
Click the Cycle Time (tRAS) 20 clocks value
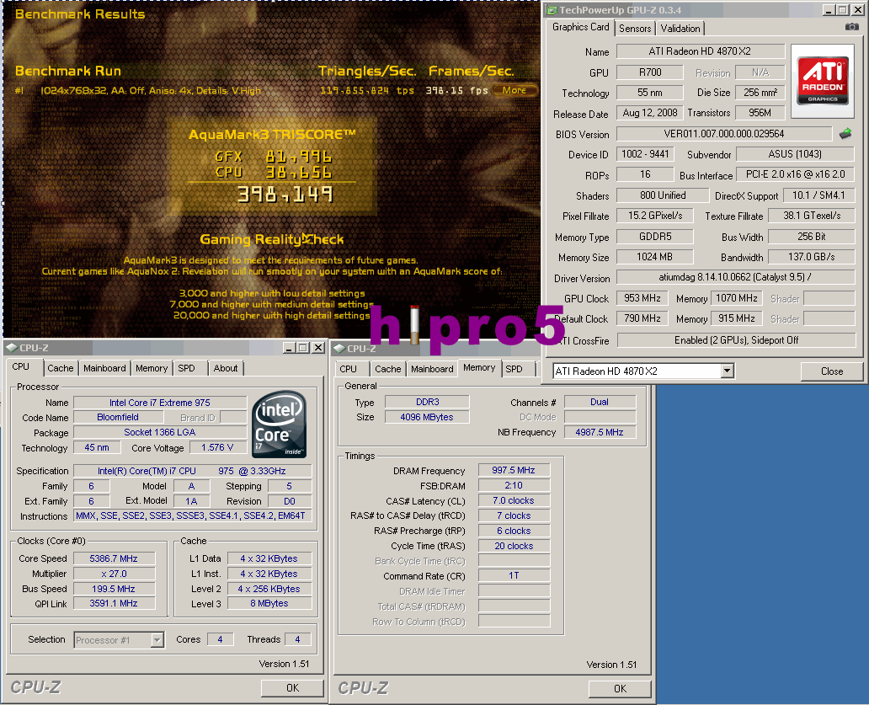coord(514,546)
